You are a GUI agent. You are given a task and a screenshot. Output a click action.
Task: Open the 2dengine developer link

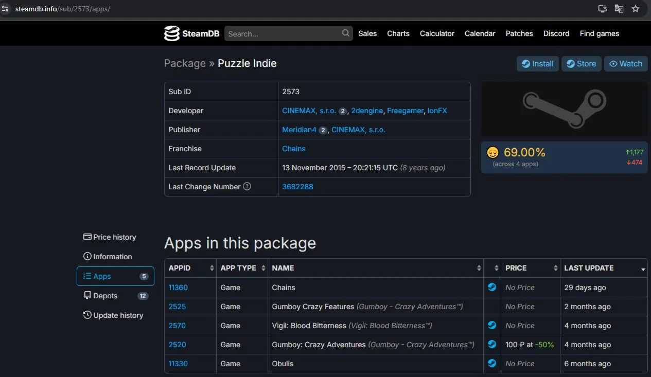(x=367, y=111)
